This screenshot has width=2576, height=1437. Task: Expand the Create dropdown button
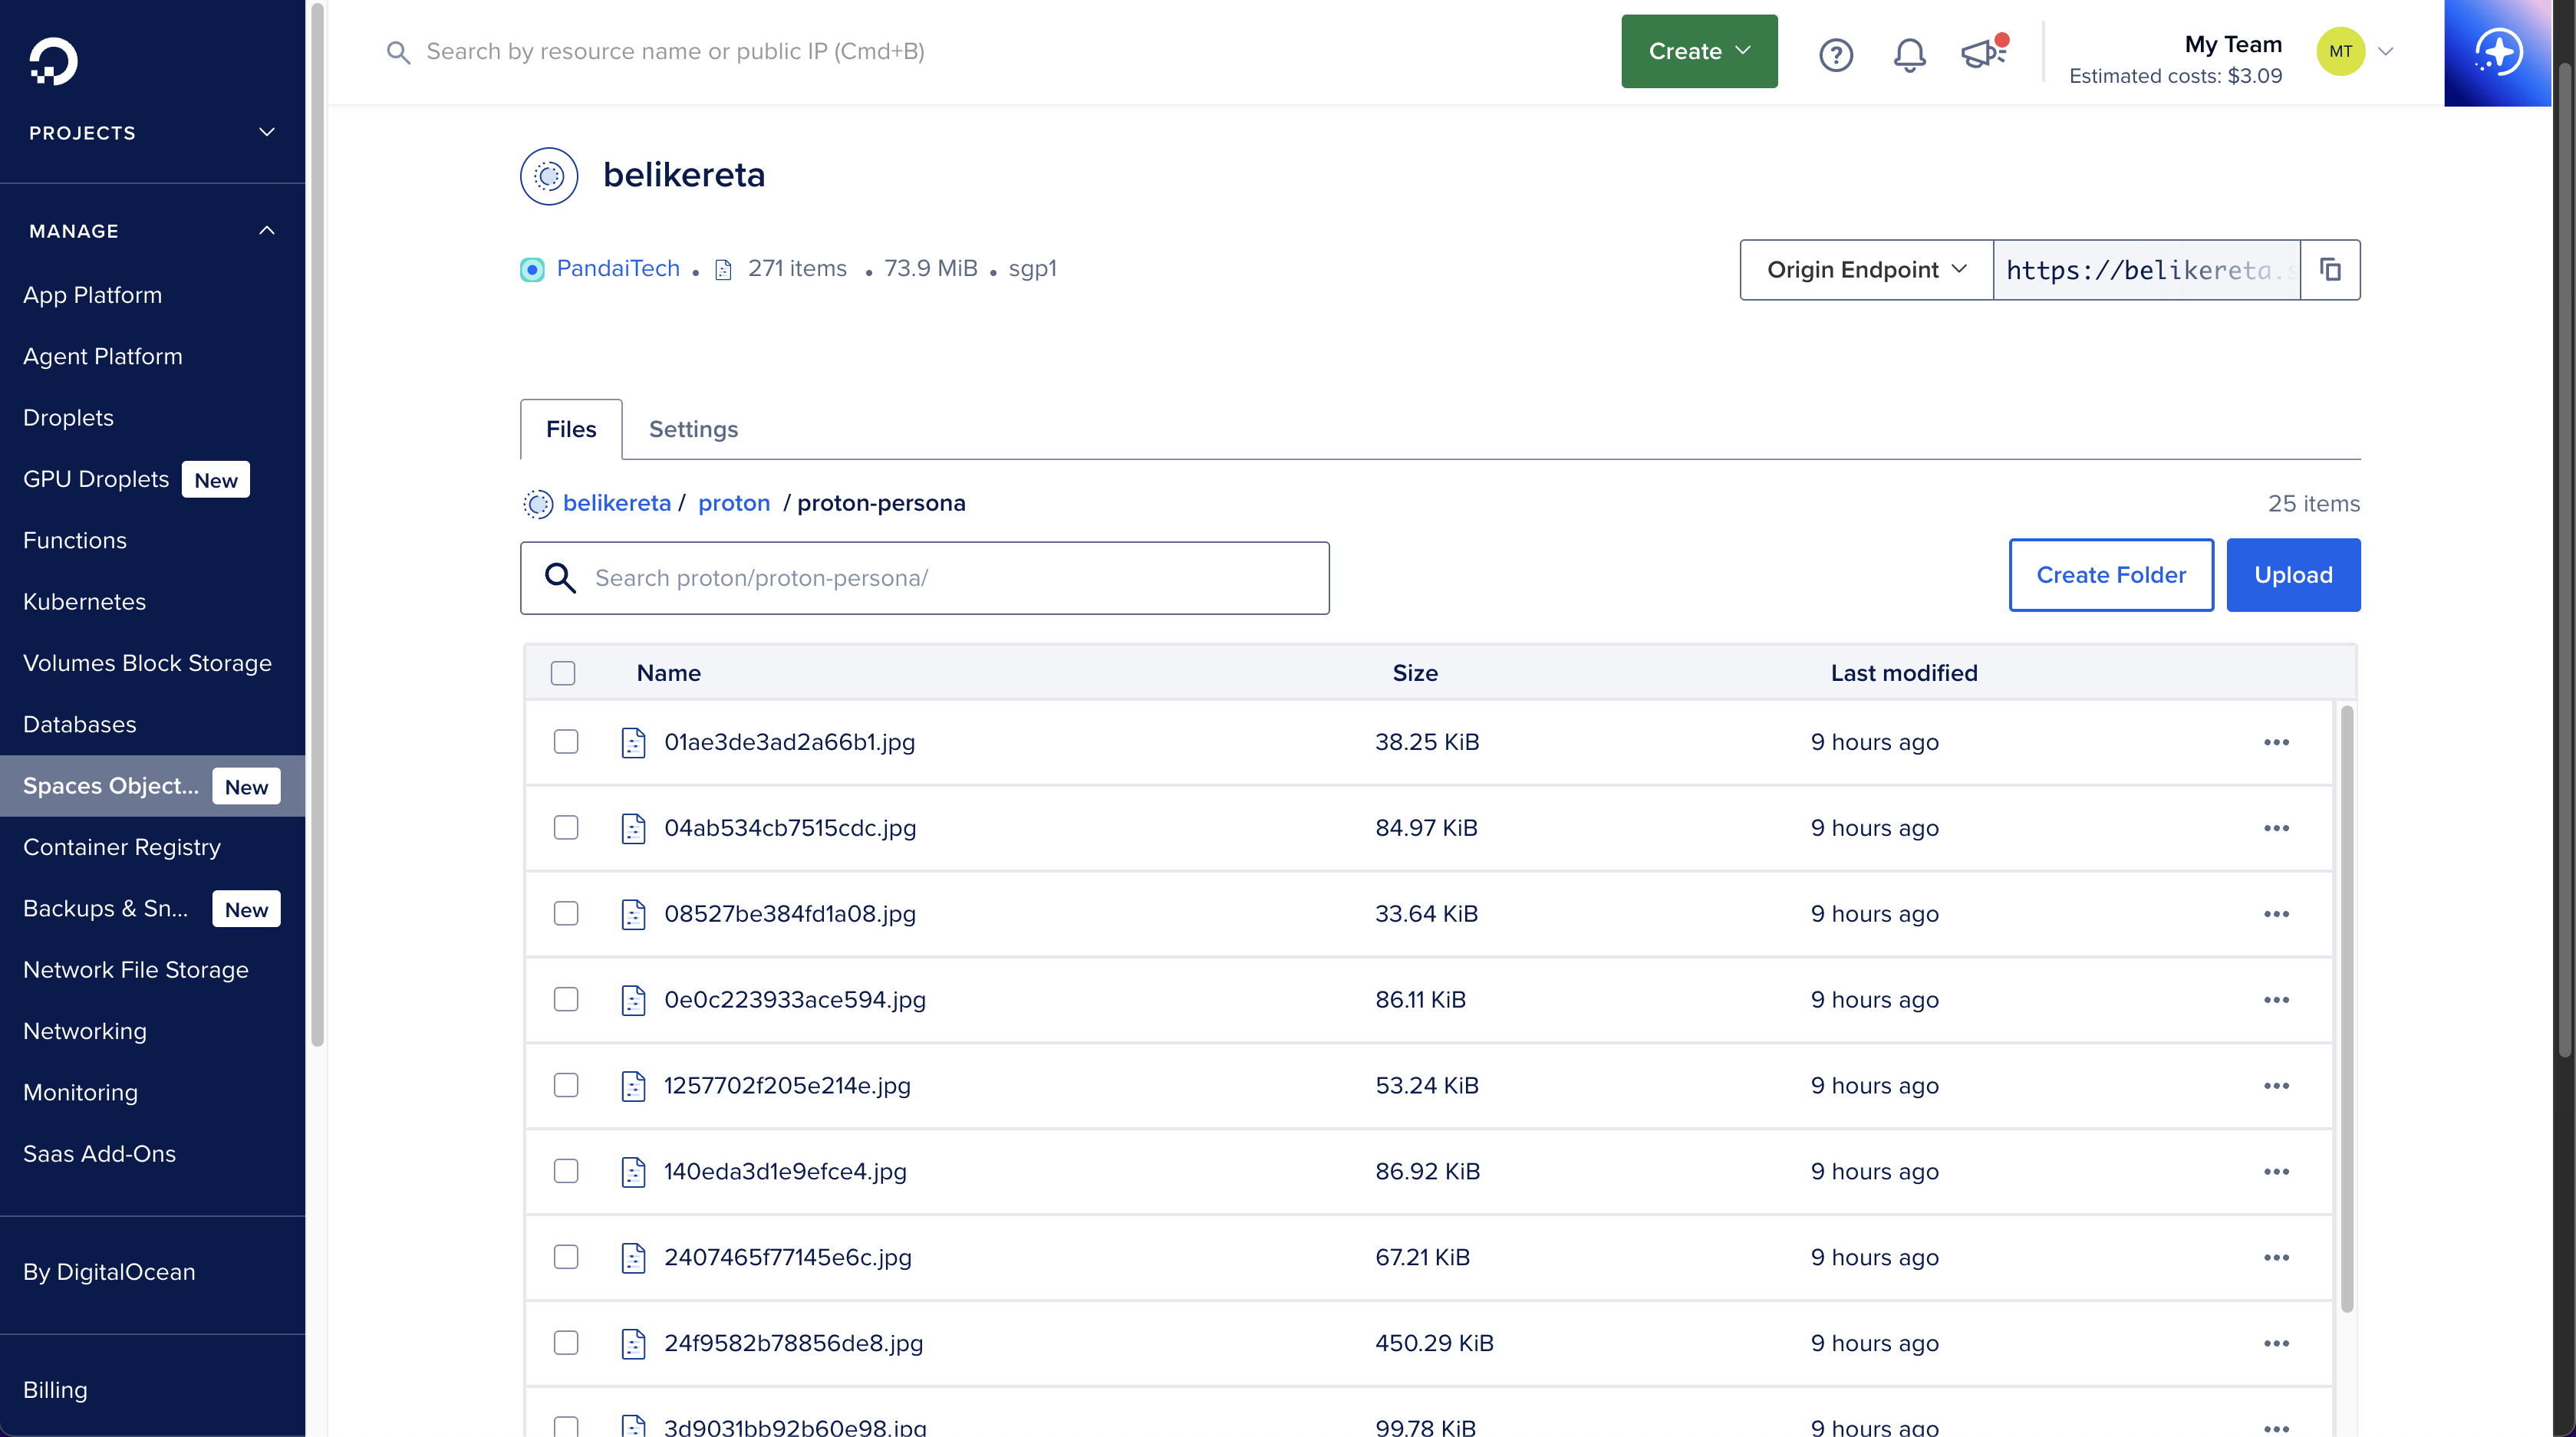pyautogui.click(x=1698, y=51)
